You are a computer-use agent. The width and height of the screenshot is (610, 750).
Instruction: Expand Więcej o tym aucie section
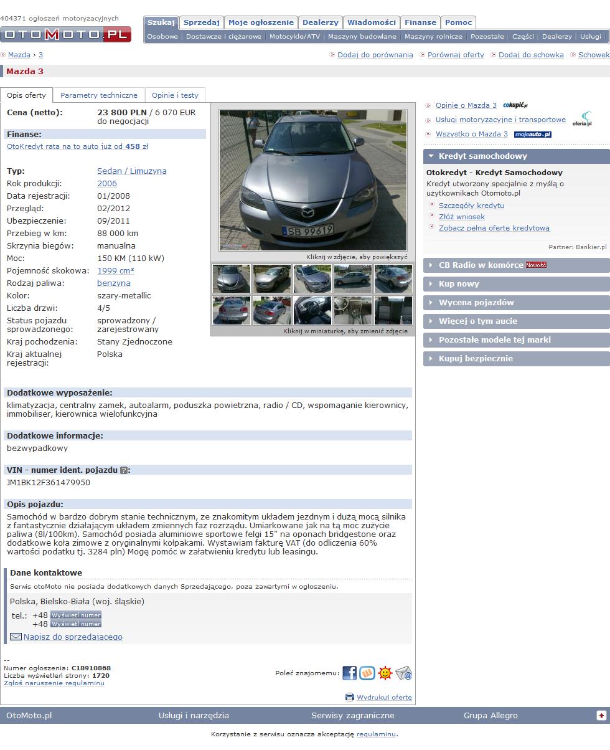pos(517,321)
